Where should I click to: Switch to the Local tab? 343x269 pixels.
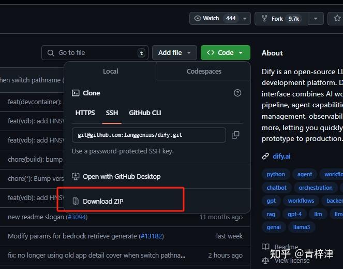pyautogui.click(x=111, y=71)
